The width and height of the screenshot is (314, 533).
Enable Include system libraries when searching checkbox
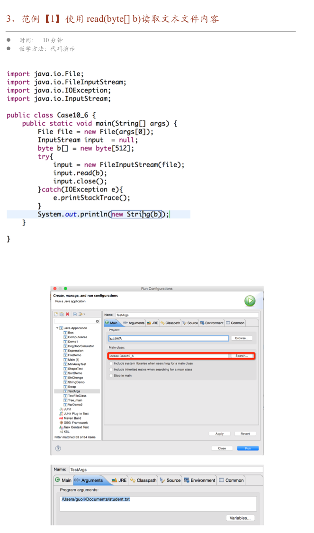coord(111,363)
